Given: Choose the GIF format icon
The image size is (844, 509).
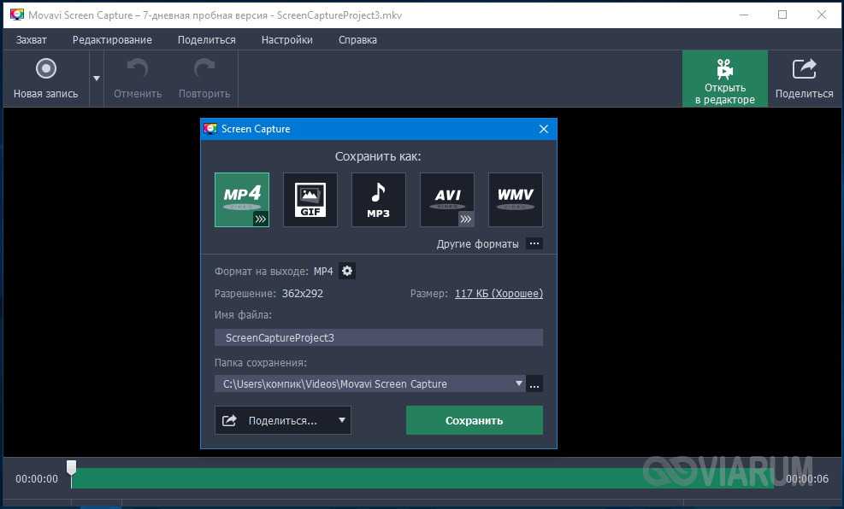Looking at the screenshot, I should [x=310, y=199].
